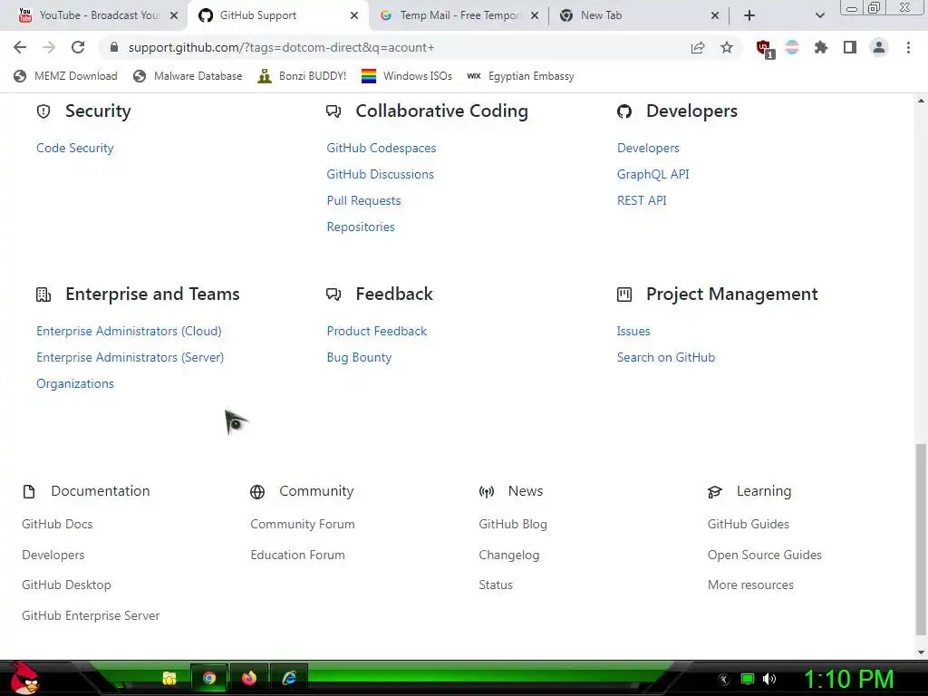Open the Bug Bounty link
The width and height of the screenshot is (928, 696).
[x=359, y=357]
